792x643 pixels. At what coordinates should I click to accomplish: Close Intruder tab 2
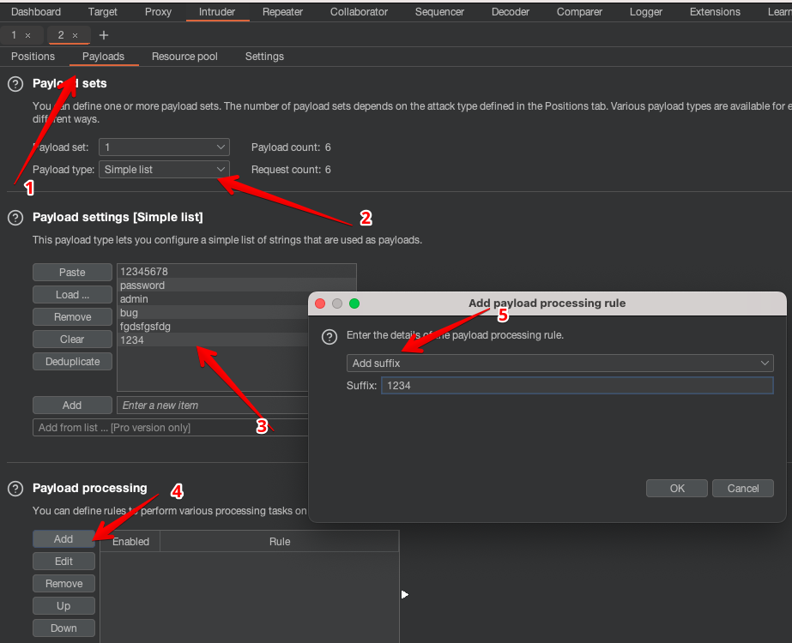(x=75, y=35)
